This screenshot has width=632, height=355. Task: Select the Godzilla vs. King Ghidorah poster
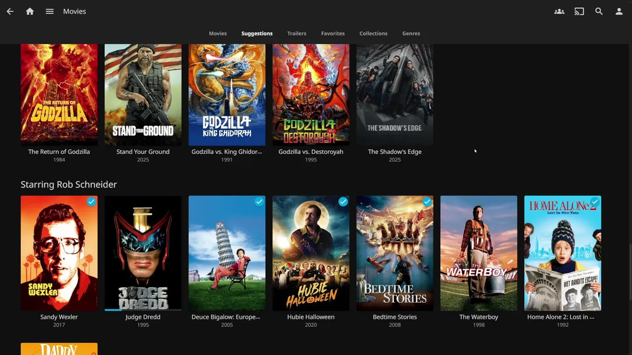[x=227, y=95]
